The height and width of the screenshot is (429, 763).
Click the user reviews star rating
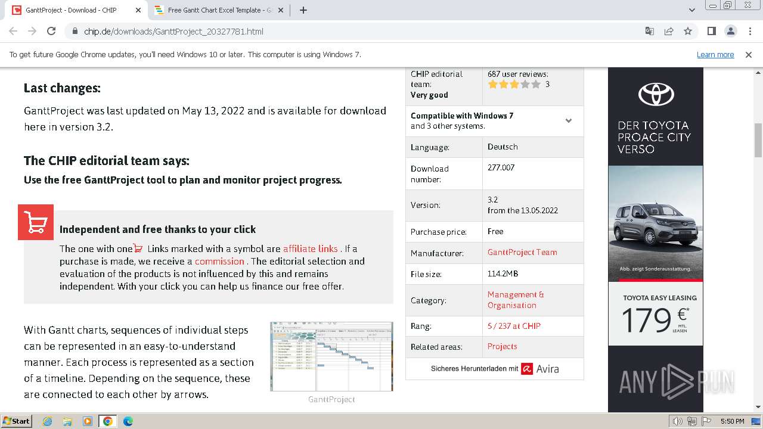click(514, 85)
